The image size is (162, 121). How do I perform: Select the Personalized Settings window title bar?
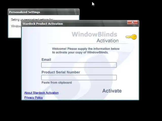click(x=44, y=12)
